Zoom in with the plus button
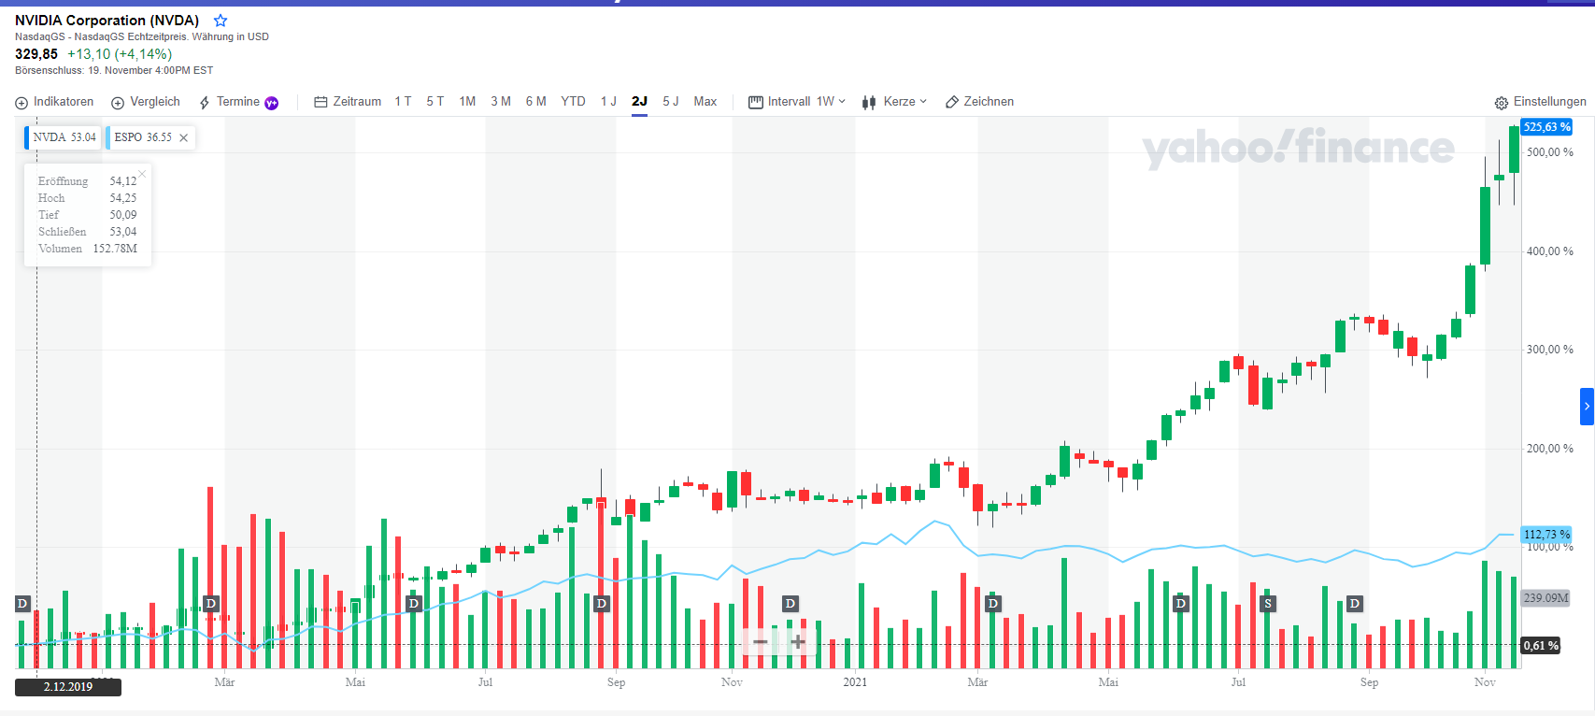 click(x=798, y=641)
